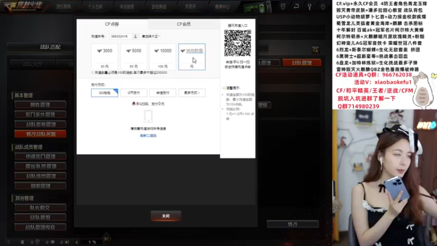Click the Tencent recharge QR code
Viewport: 437px width, 246px height.
[238, 43]
